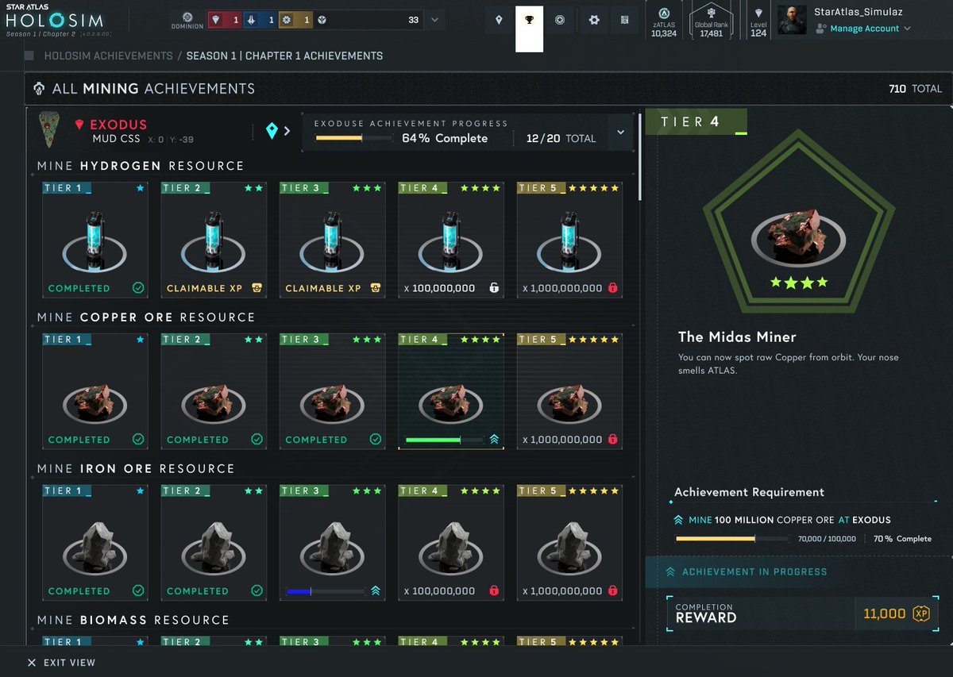Expand the chevron next to the 33 counter

point(433,19)
